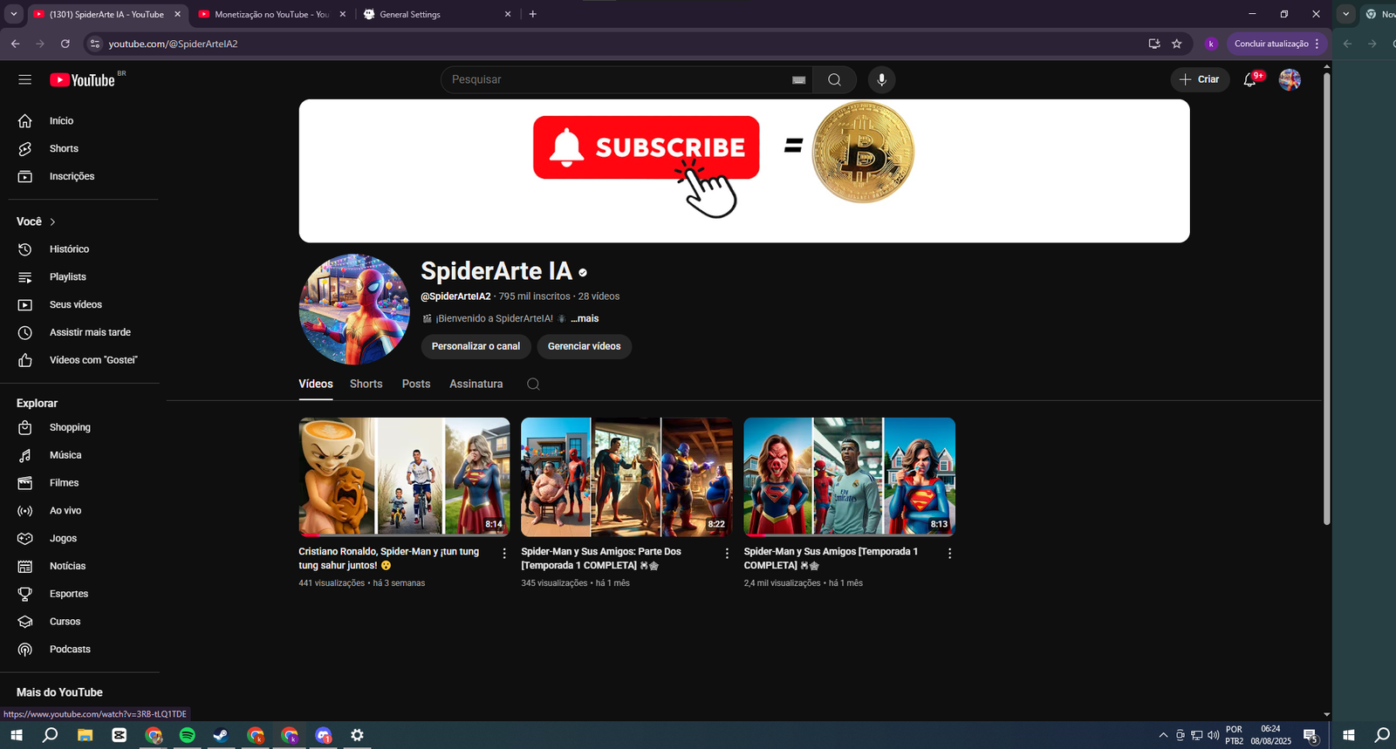Open video title Cristiano Ronaldo, Spider-Man
The image size is (1396, 749).
click(388, 559)
